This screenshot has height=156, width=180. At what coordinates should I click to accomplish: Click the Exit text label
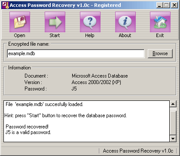pos(160,35)
